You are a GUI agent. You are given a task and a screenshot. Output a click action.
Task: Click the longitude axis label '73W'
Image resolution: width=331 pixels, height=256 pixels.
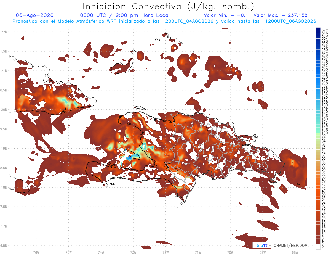(x=133, y=252)
